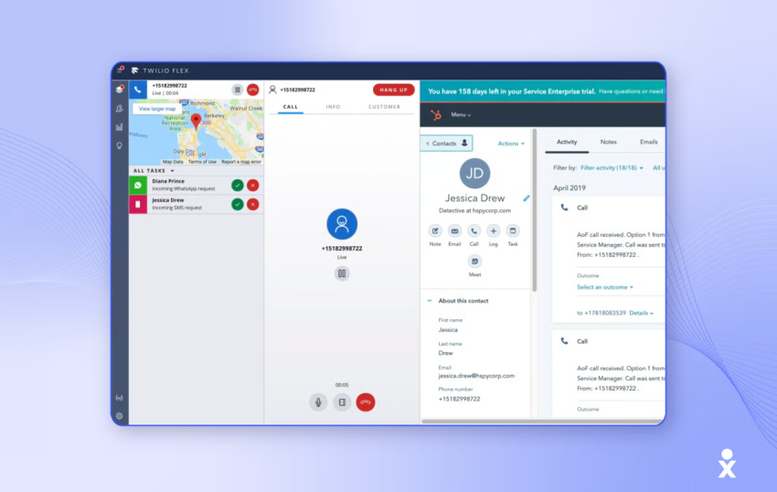Click the April 2019 heading
Screen dimensions: 777x492
coord(569,188)
